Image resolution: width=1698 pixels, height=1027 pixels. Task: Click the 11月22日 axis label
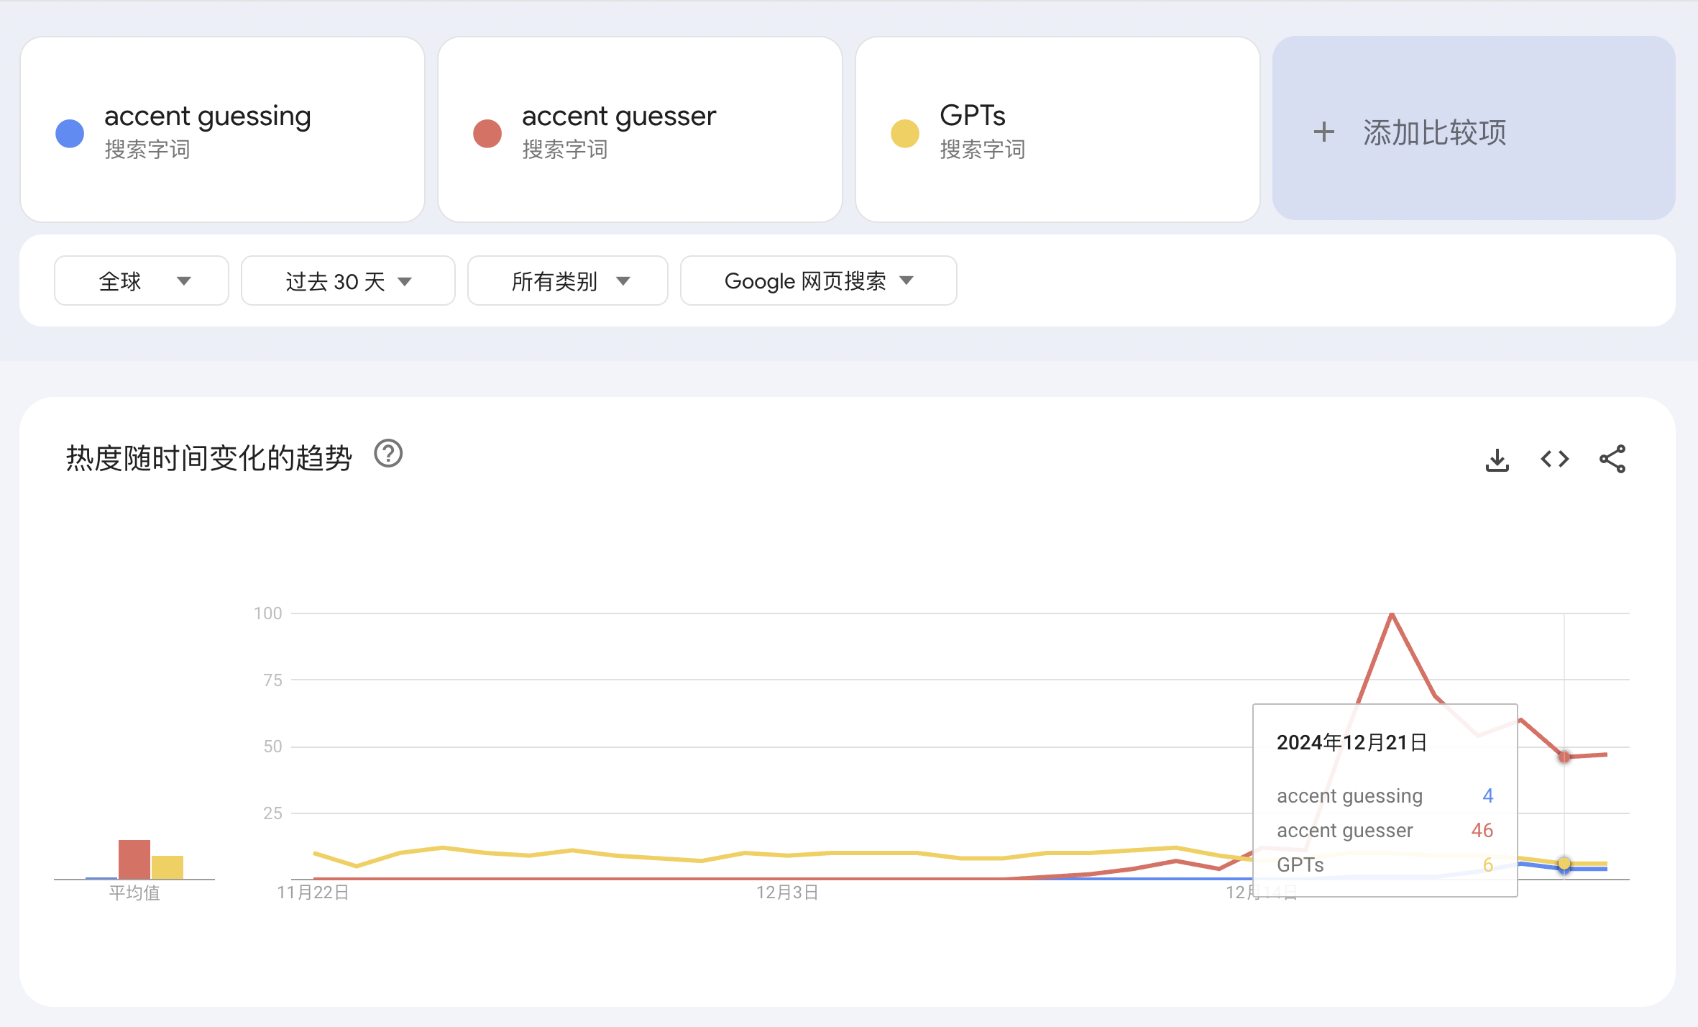pyautogui.click(x=313, y=893)
